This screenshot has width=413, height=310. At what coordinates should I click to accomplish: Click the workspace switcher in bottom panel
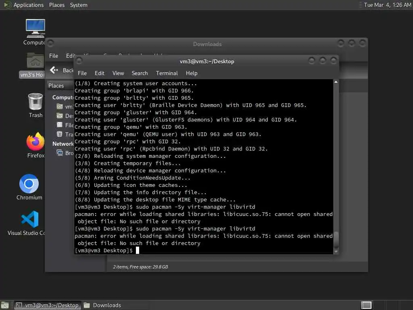[366, 305]
